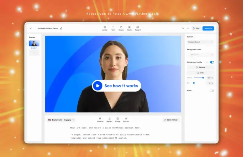
Task: Add a Marker to the script
Action: 109,120
